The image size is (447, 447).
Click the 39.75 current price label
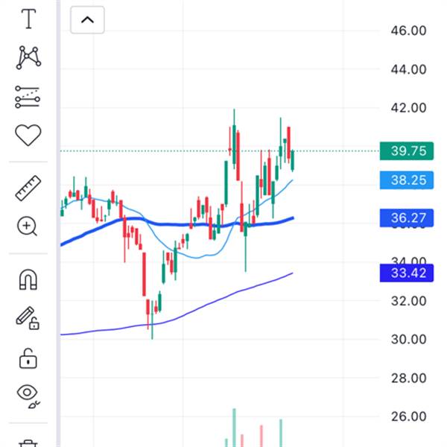407,150
